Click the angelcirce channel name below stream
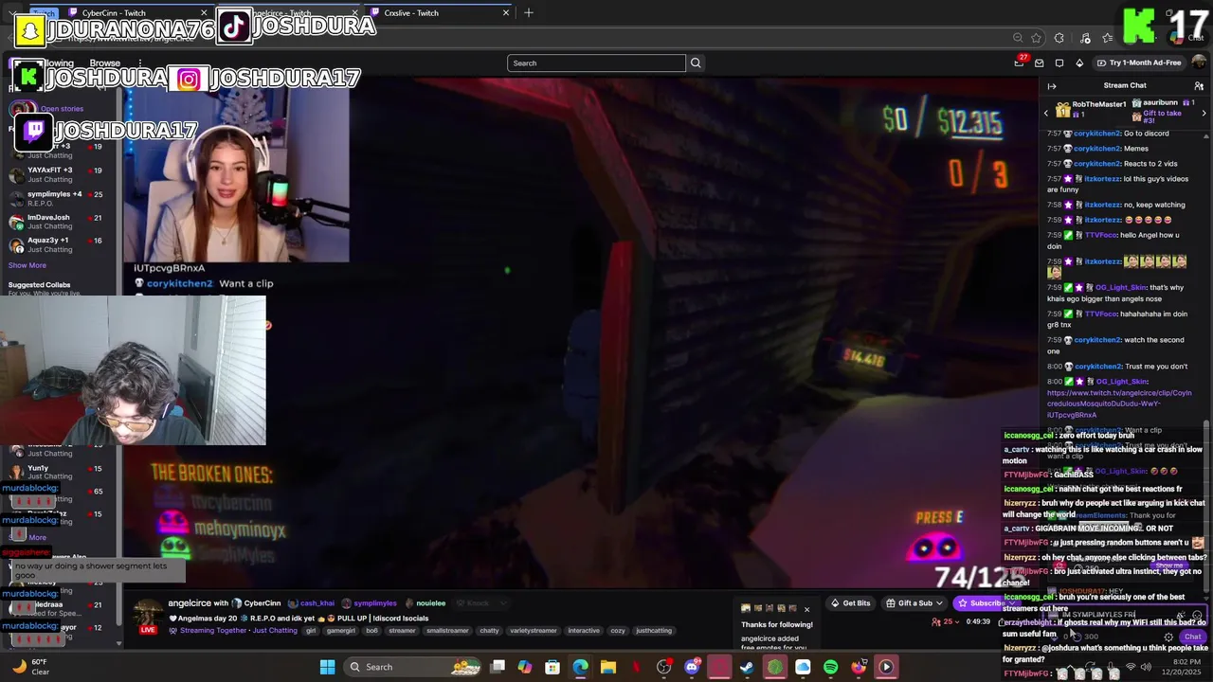The image size is (1213, 682). point(190,603)
